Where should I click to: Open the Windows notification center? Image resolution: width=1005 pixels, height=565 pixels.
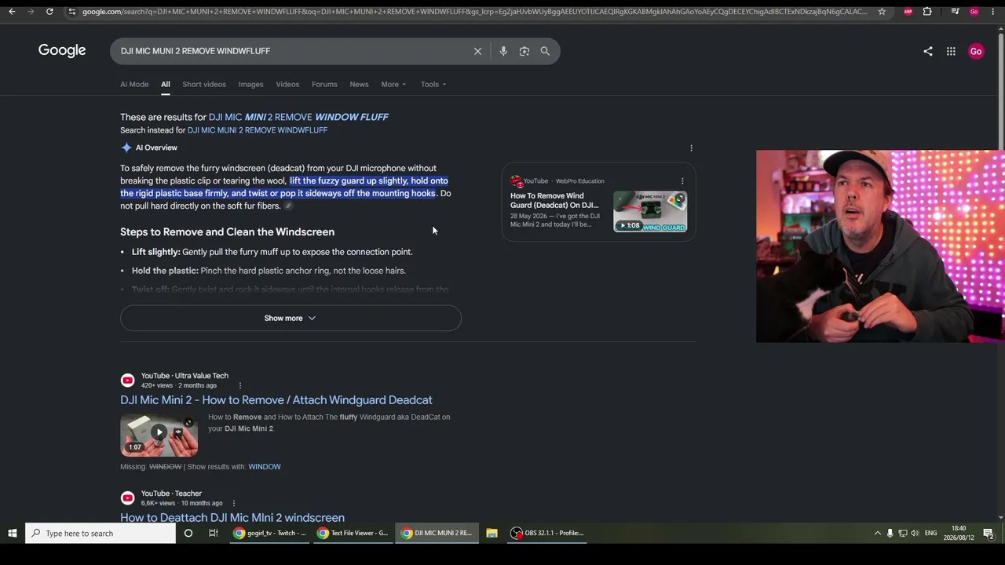989,534
